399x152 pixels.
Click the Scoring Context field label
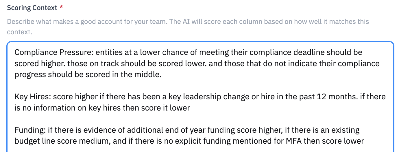tap(32, 8)
